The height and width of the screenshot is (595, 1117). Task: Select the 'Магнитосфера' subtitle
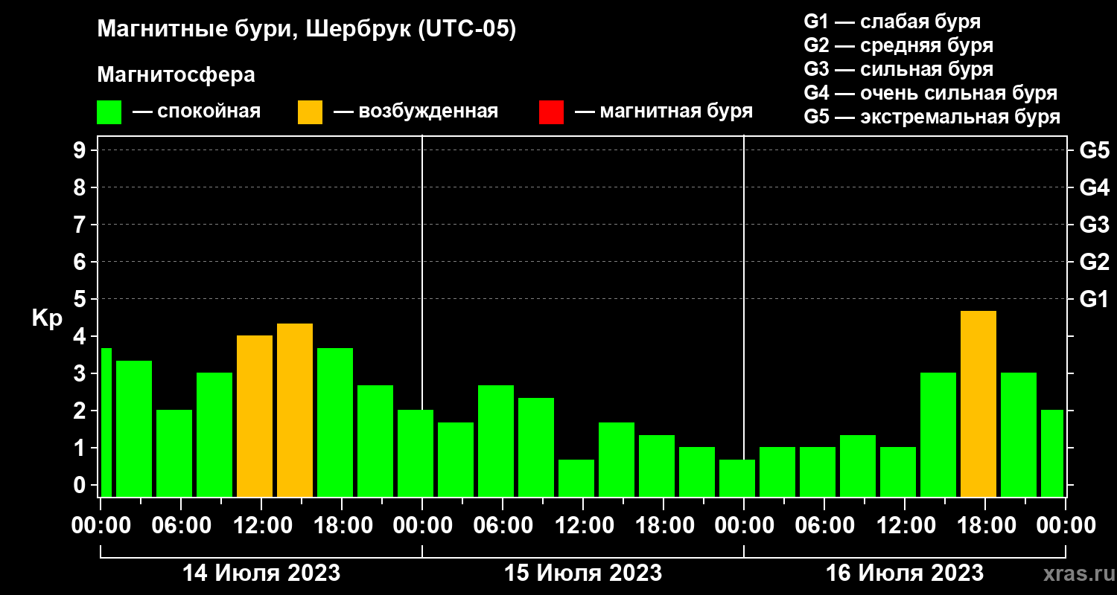click(x=176, y=75)
